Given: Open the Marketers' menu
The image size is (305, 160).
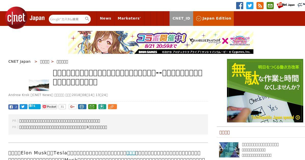Looking at the screenshot, I should [x=129, y=18].
